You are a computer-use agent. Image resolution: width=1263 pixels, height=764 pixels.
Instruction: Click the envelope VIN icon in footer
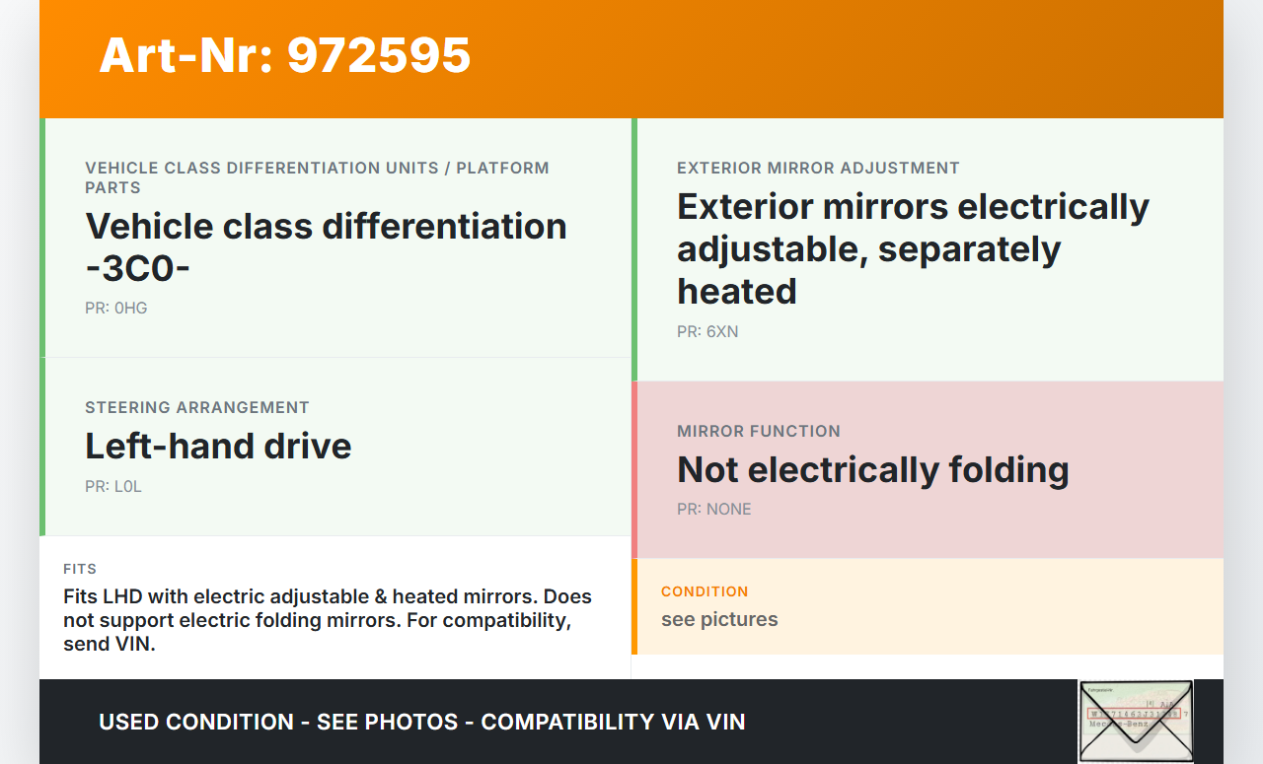point(1135,721)
